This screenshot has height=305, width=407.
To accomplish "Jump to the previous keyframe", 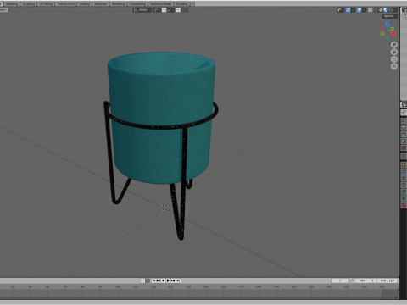I will 159,280.
